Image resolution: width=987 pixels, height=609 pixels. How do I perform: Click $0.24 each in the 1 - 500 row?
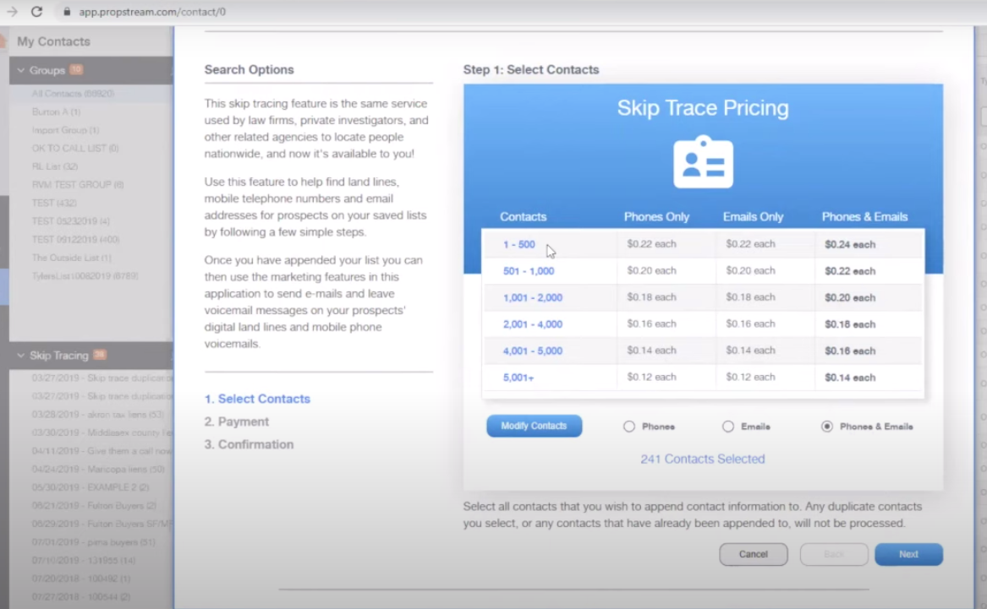(850, 244)
